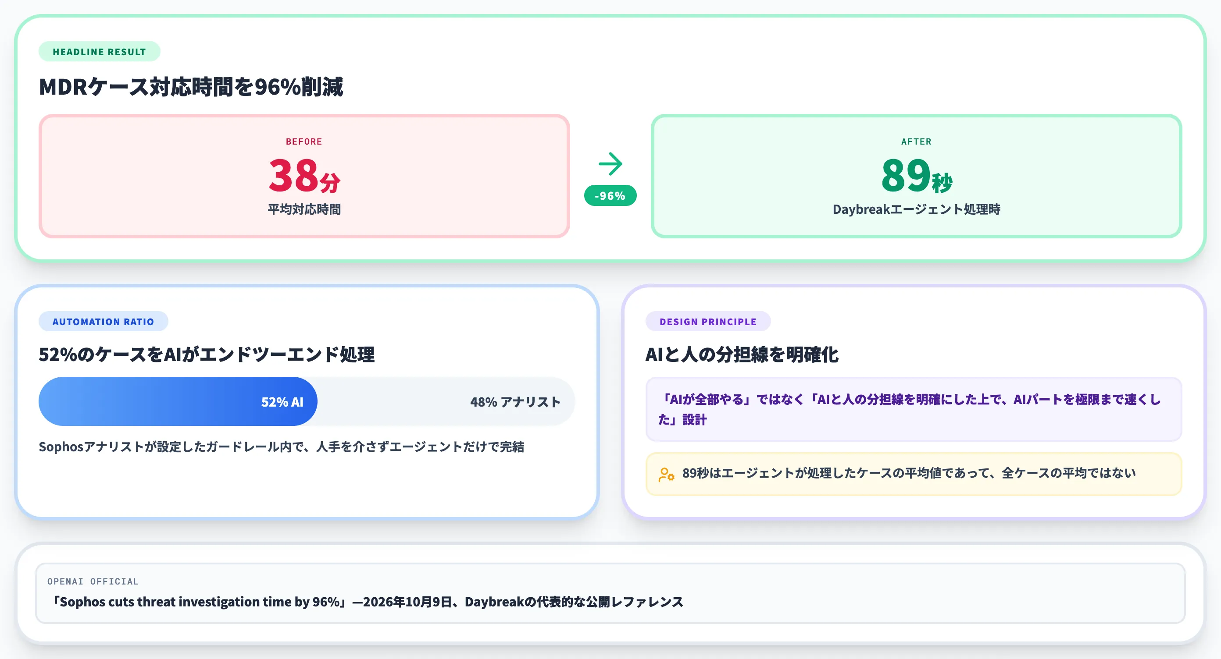
Task: Click the HEADLINE RESULT badge
Action: click(99, 52)
